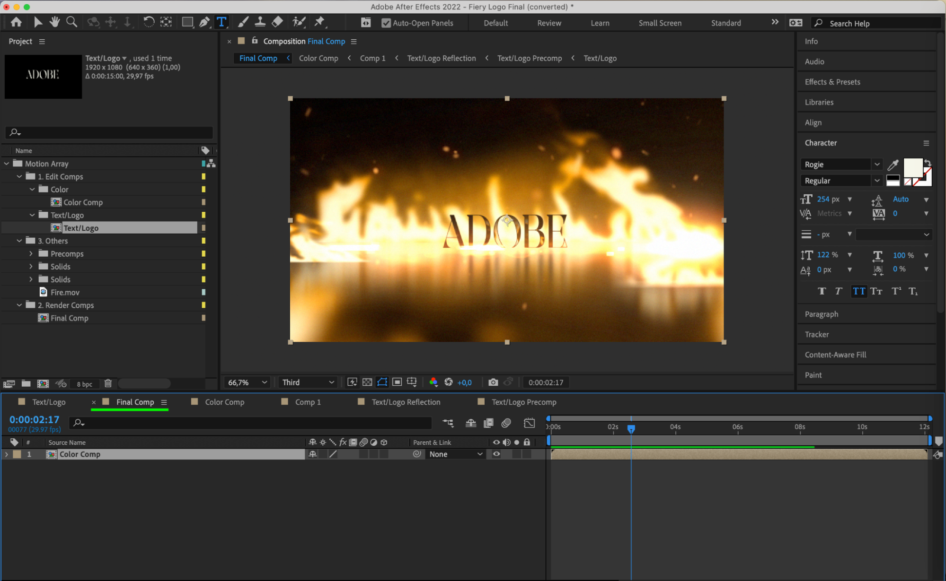
Task: Click the Effects and Presets panel button
Action: point(832,82)
